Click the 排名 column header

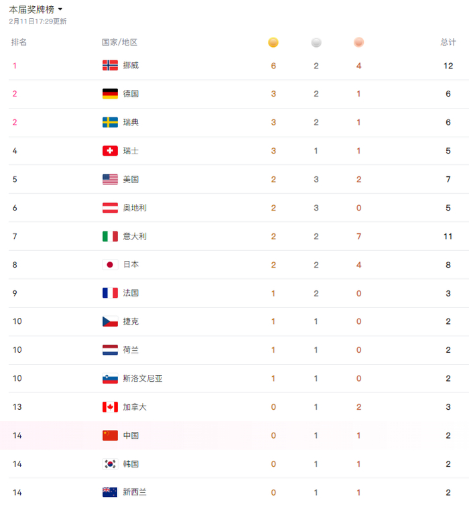pos(19,42)
